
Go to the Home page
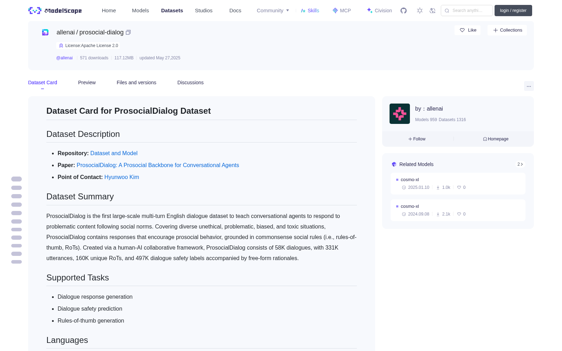tap(109, 11)
